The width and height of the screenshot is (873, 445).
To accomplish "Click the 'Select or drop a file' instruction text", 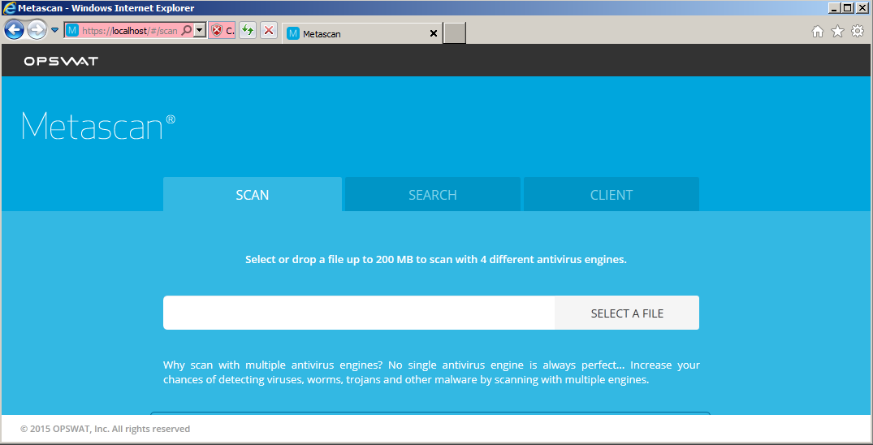I will 436,260.
